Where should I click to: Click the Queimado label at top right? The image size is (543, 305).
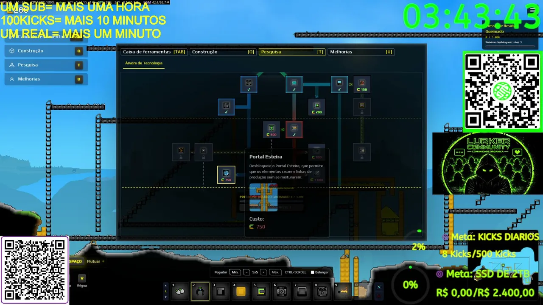(495, 31)
